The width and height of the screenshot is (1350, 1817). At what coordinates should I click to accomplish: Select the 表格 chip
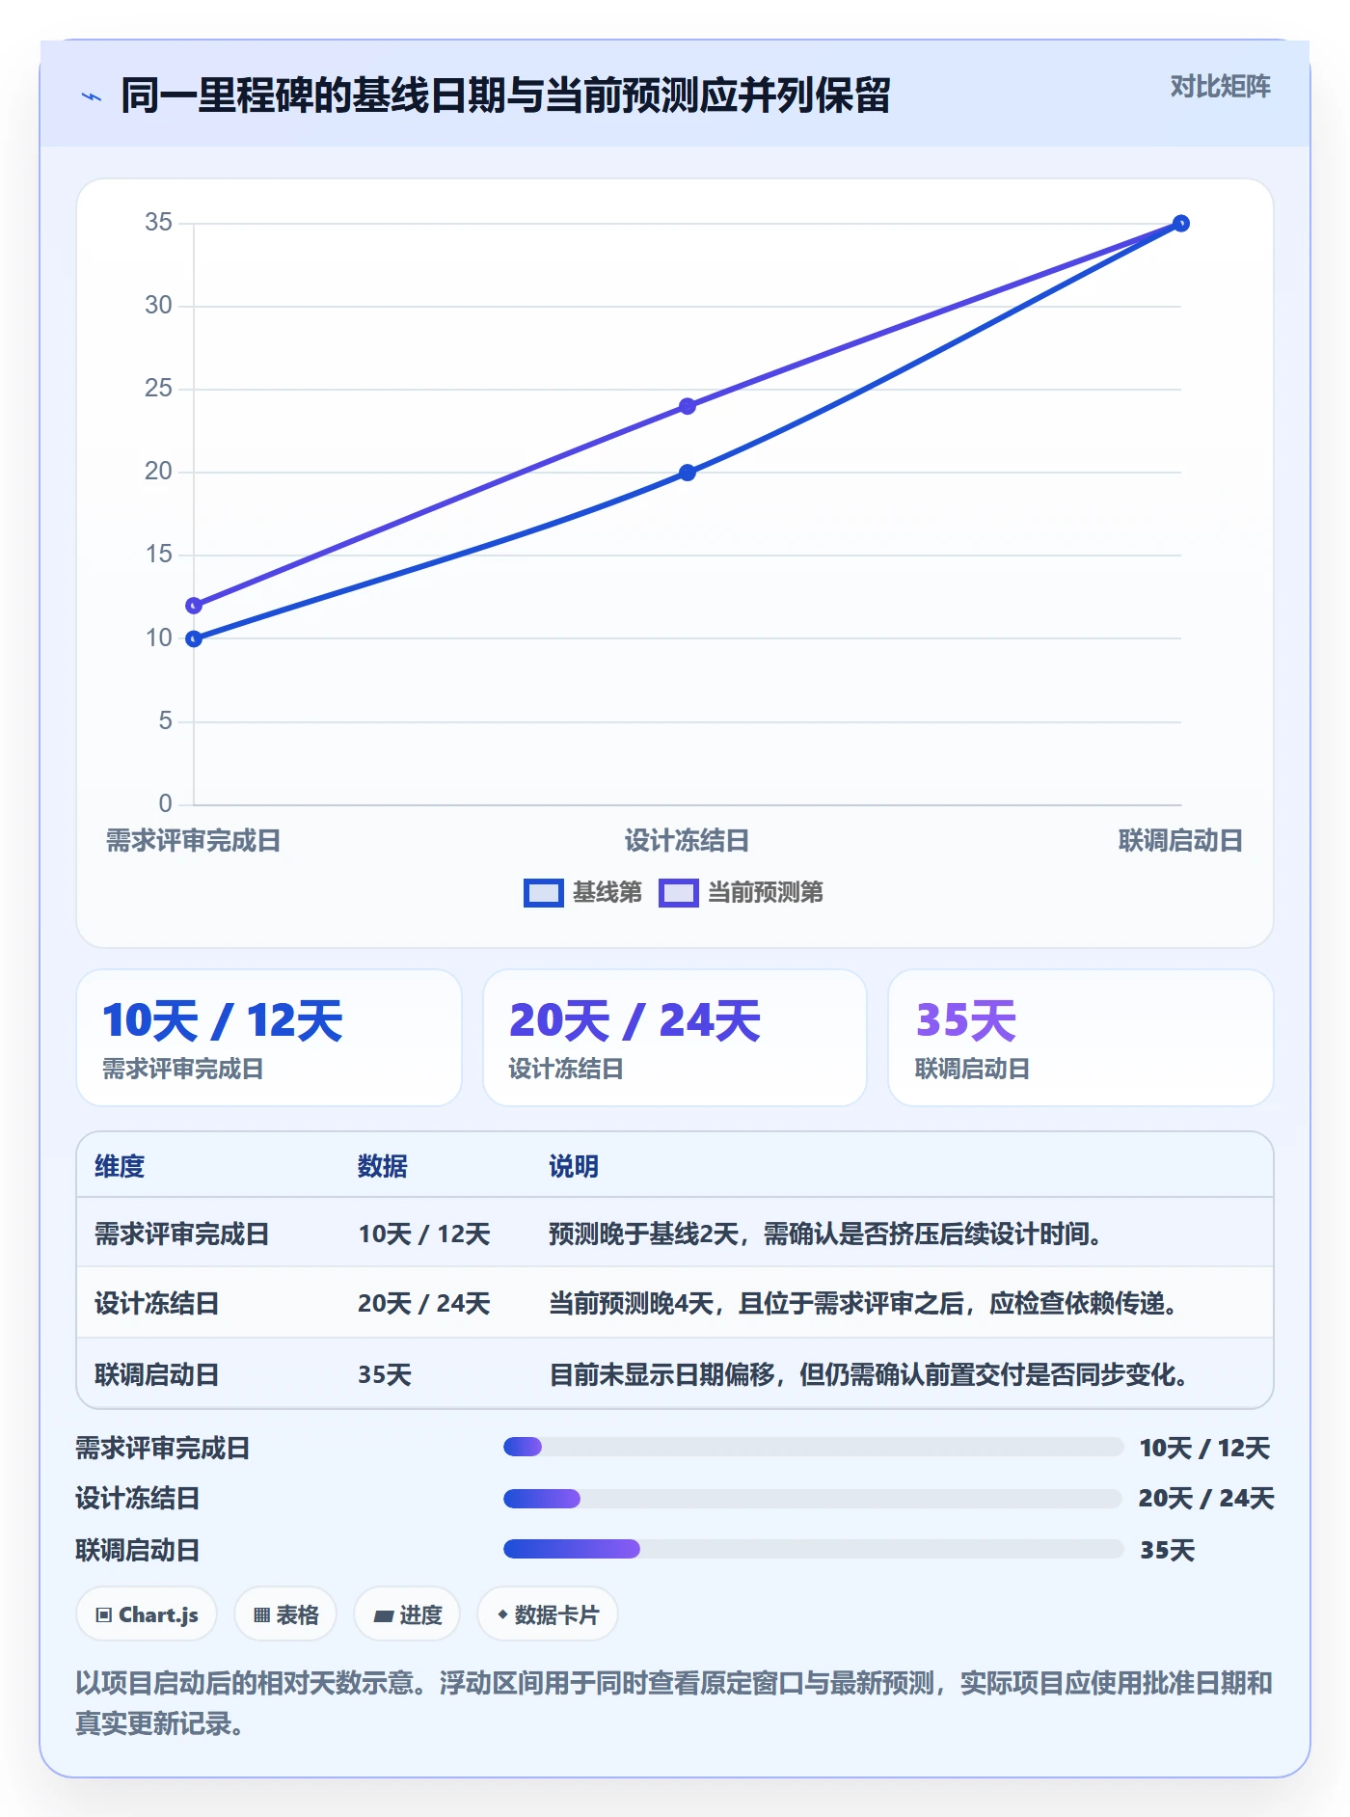[x=285, y=1614]
